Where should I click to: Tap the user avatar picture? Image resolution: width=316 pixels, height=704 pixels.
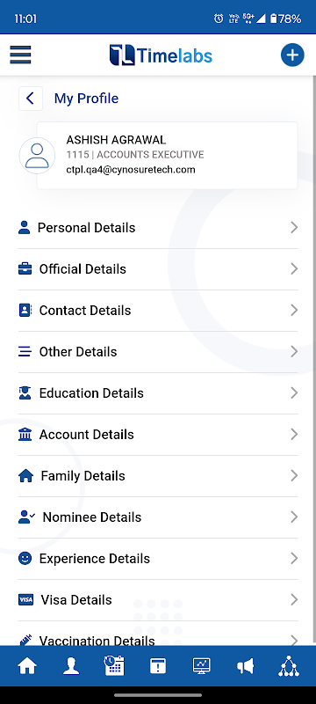(x=37, y=156)
